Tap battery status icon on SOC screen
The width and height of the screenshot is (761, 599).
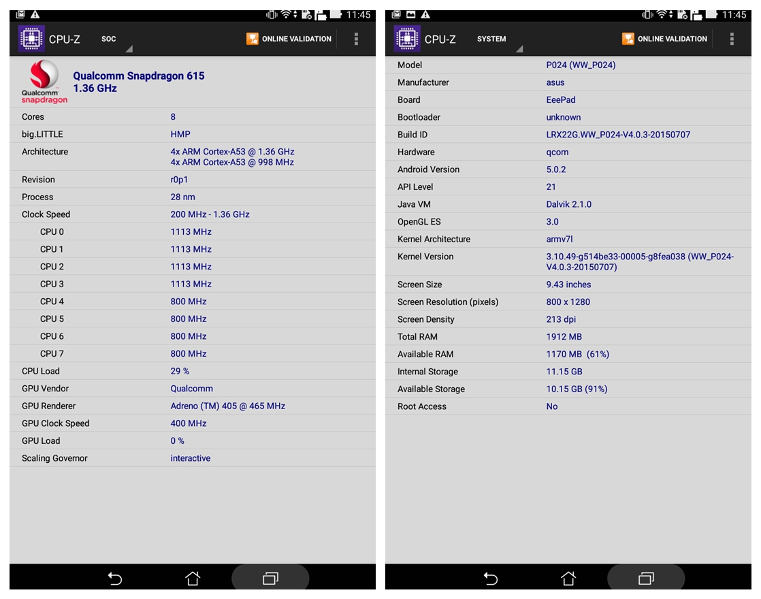click(336, 14)
